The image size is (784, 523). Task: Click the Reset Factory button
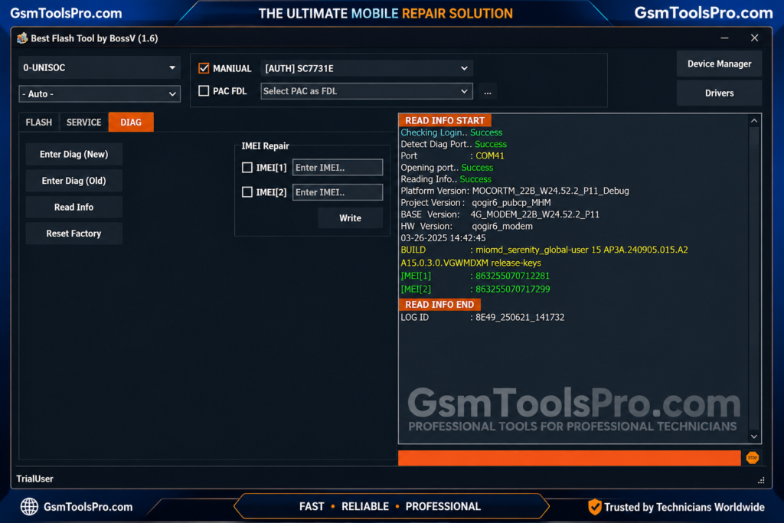tap(74, 234)
